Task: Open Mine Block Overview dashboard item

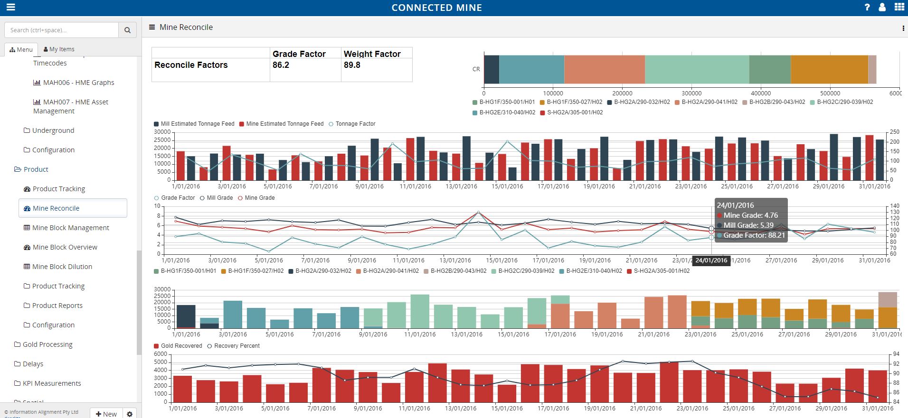Action: 60,247
